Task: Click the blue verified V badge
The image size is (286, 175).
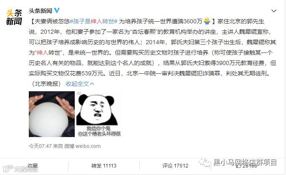Action: click(x=57, y=10)
